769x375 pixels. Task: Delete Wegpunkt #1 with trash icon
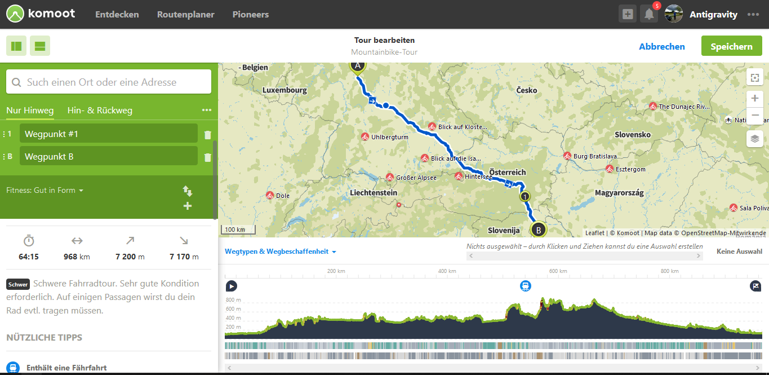pos(207,135)
